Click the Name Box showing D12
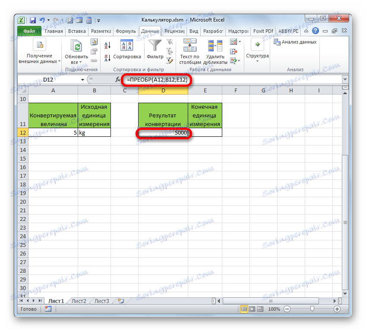 point(48,79)
